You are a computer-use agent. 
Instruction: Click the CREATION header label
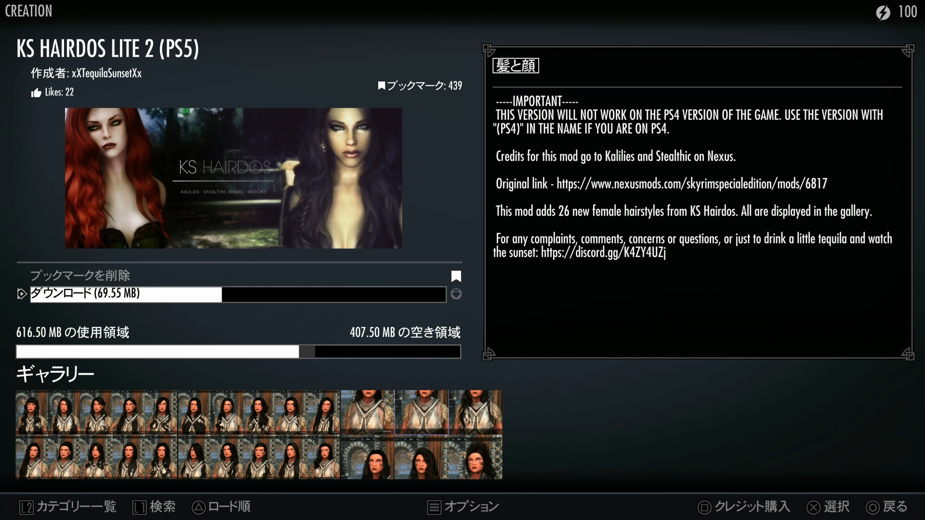(x=28, y=11)
